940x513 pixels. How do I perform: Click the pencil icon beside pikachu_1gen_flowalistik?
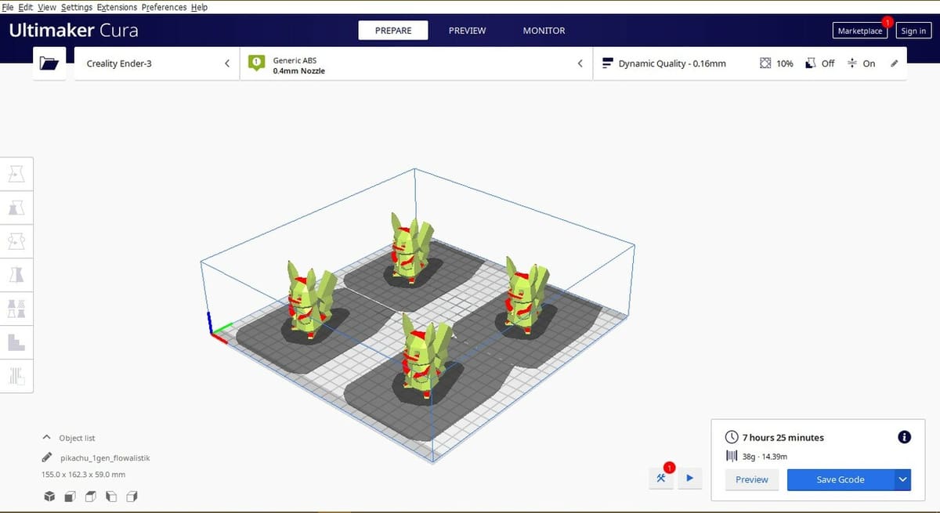click(x=49, y=458)
